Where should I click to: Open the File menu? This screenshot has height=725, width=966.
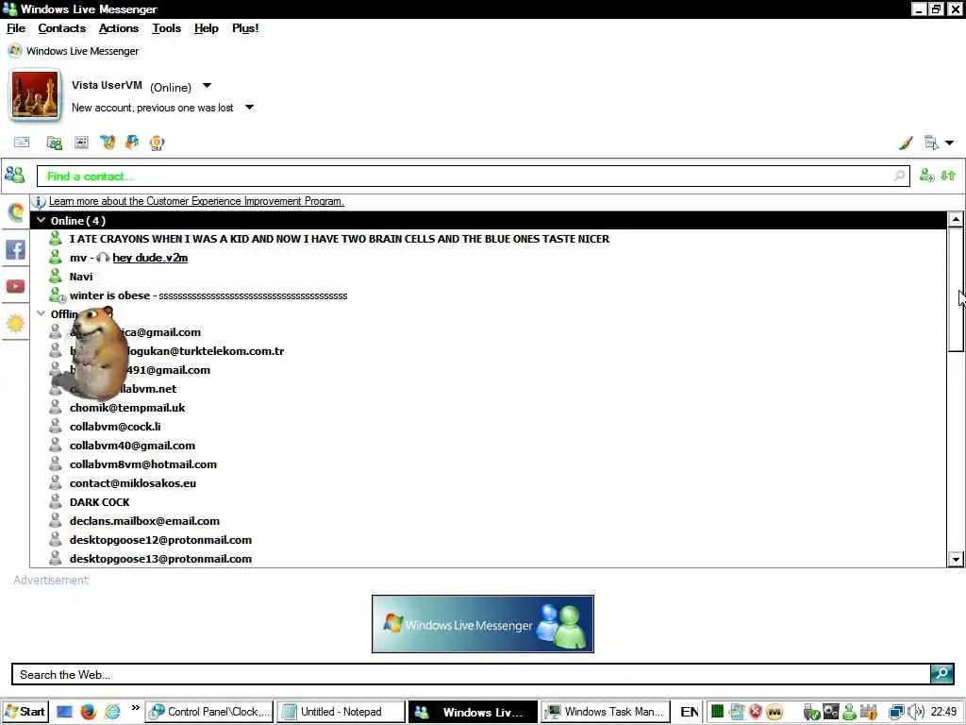(x=16, y=28)
